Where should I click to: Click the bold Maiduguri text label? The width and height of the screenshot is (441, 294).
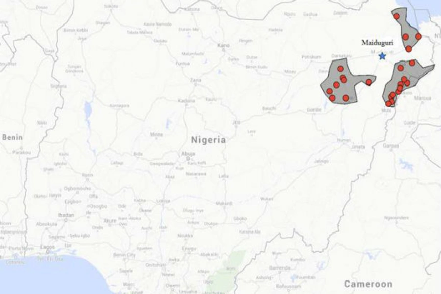point(377,43)
